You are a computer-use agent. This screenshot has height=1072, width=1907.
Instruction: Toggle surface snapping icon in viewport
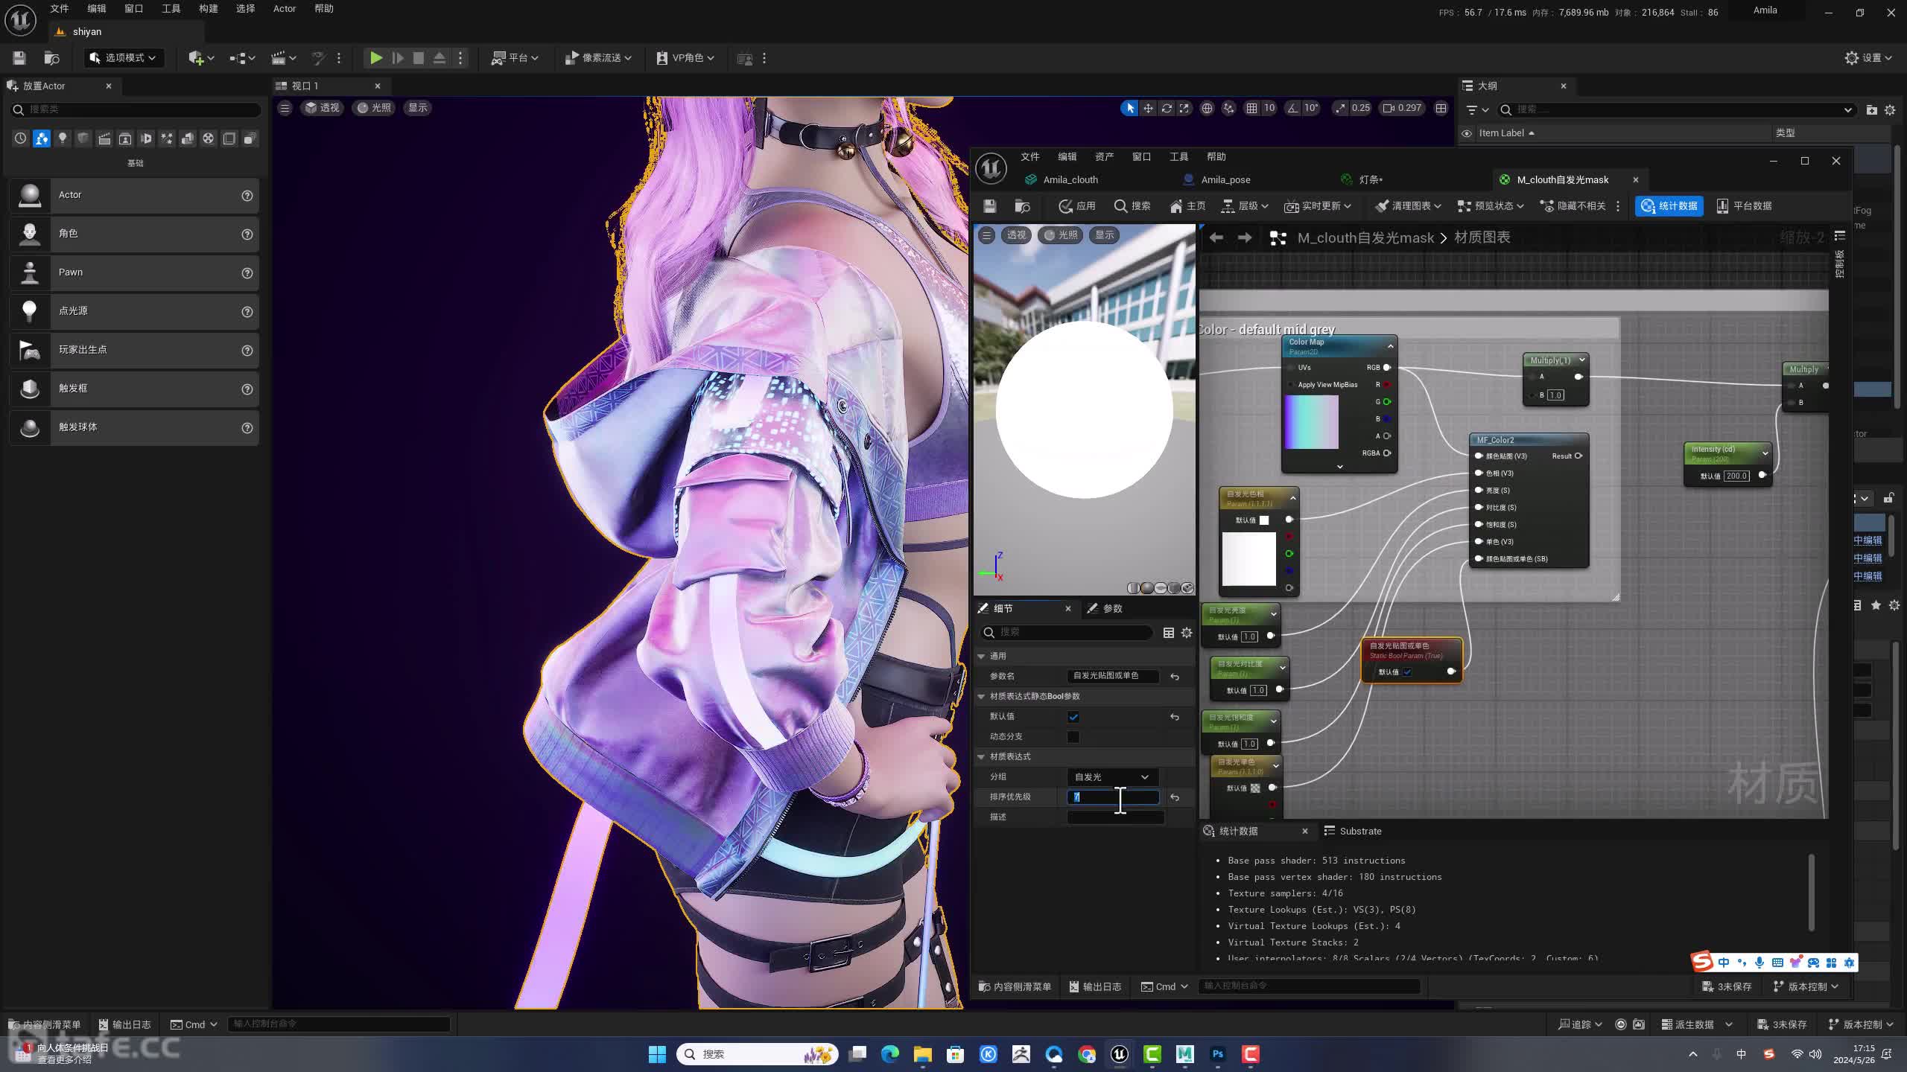click(x=1228, y=108)
